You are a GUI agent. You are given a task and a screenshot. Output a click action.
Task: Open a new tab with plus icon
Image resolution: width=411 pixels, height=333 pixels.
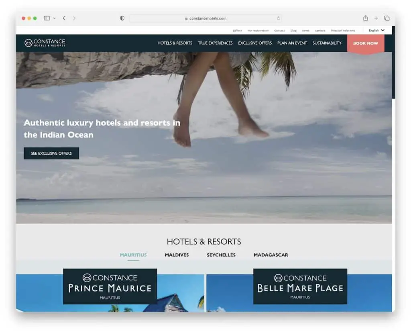tap(376, 18)
